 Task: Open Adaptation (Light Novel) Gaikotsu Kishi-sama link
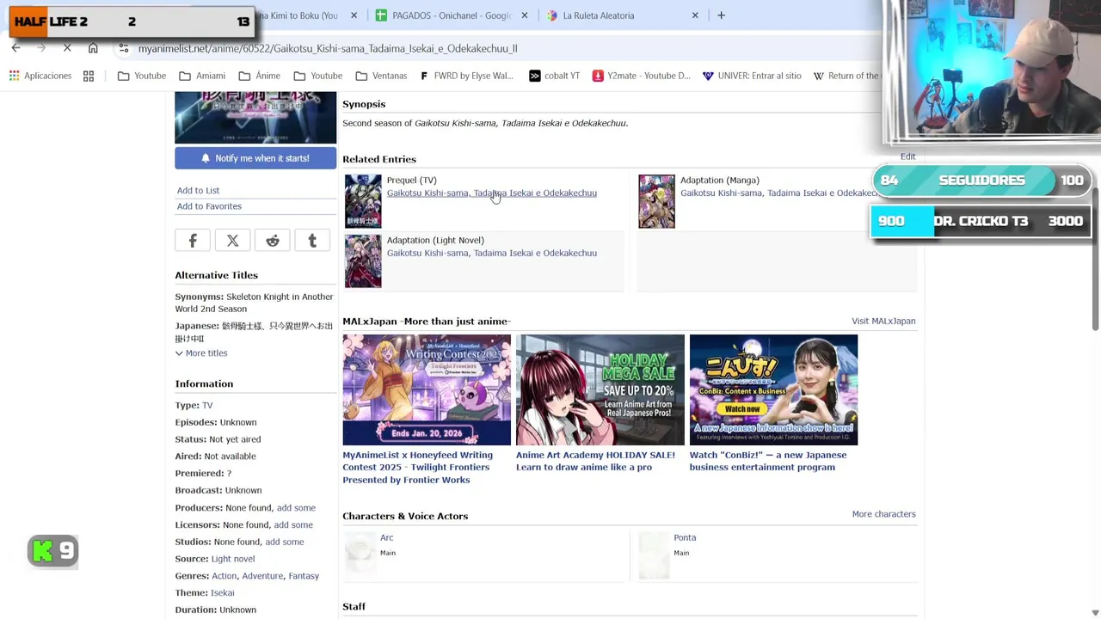[x=491, y=253]
